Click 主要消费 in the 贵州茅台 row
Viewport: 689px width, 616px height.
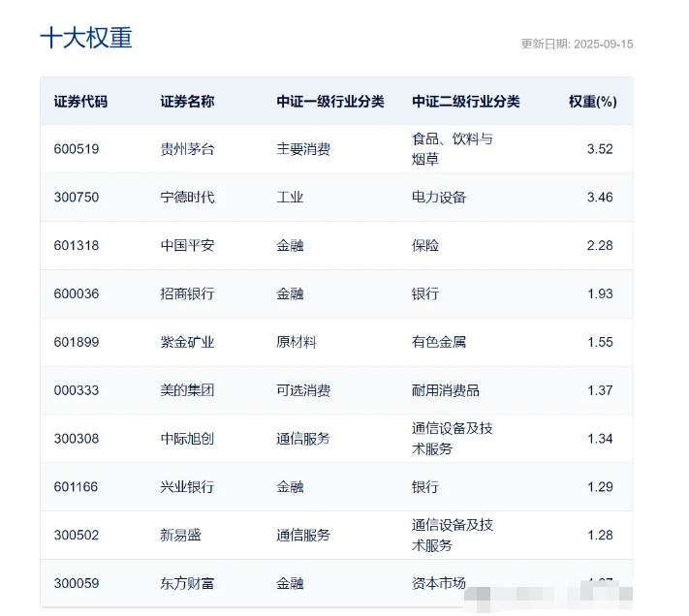point(303,149)
